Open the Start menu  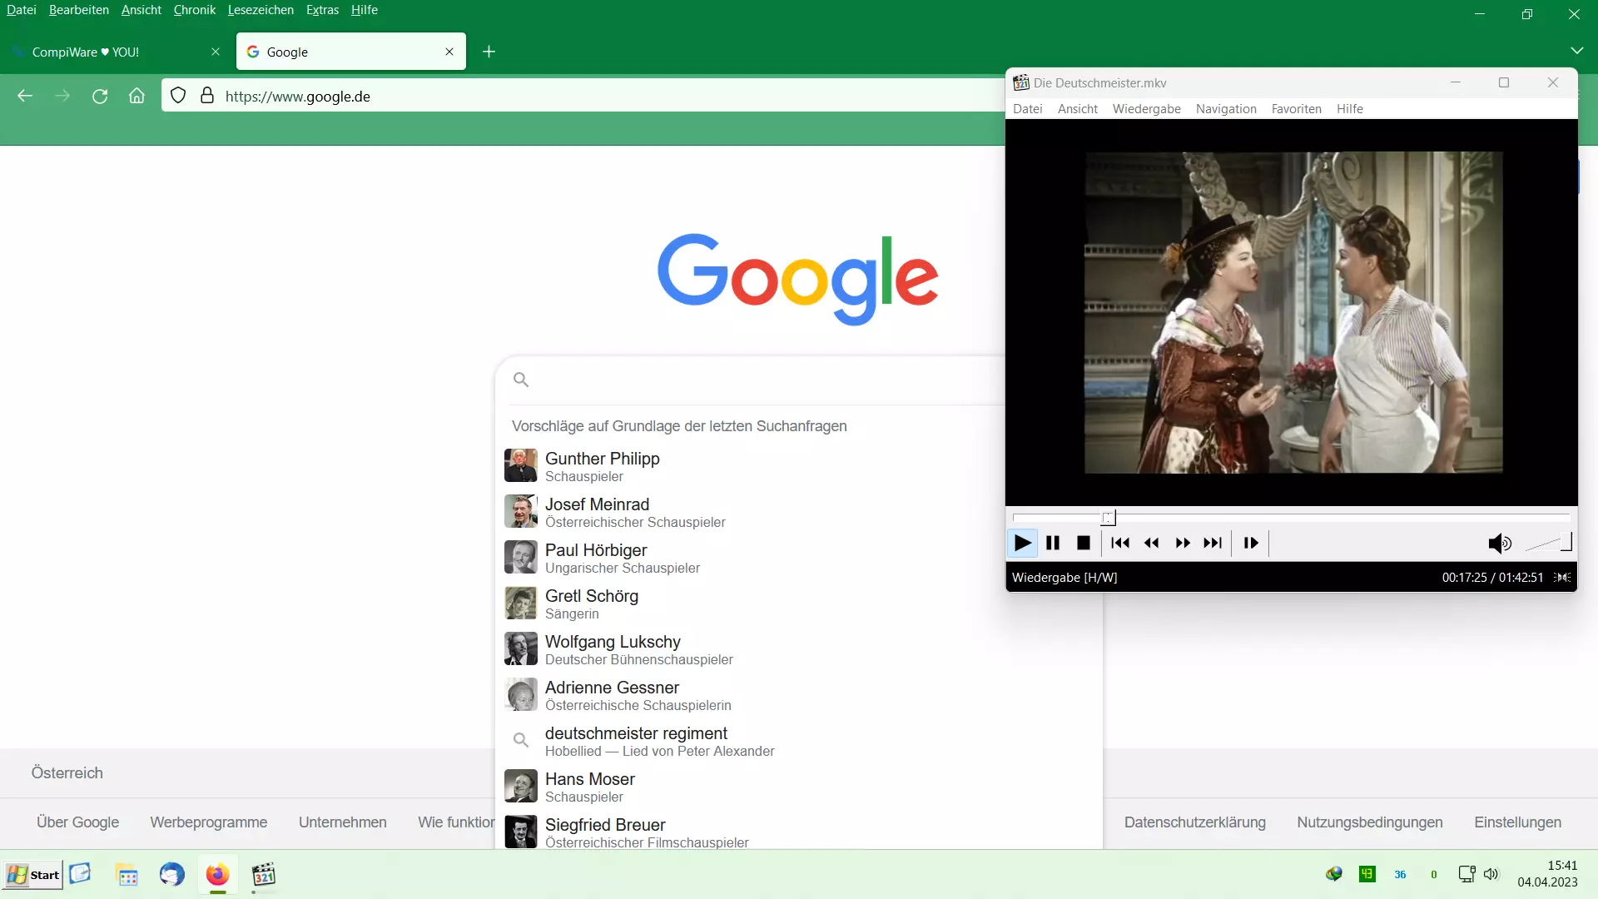(x=32, y=875)
